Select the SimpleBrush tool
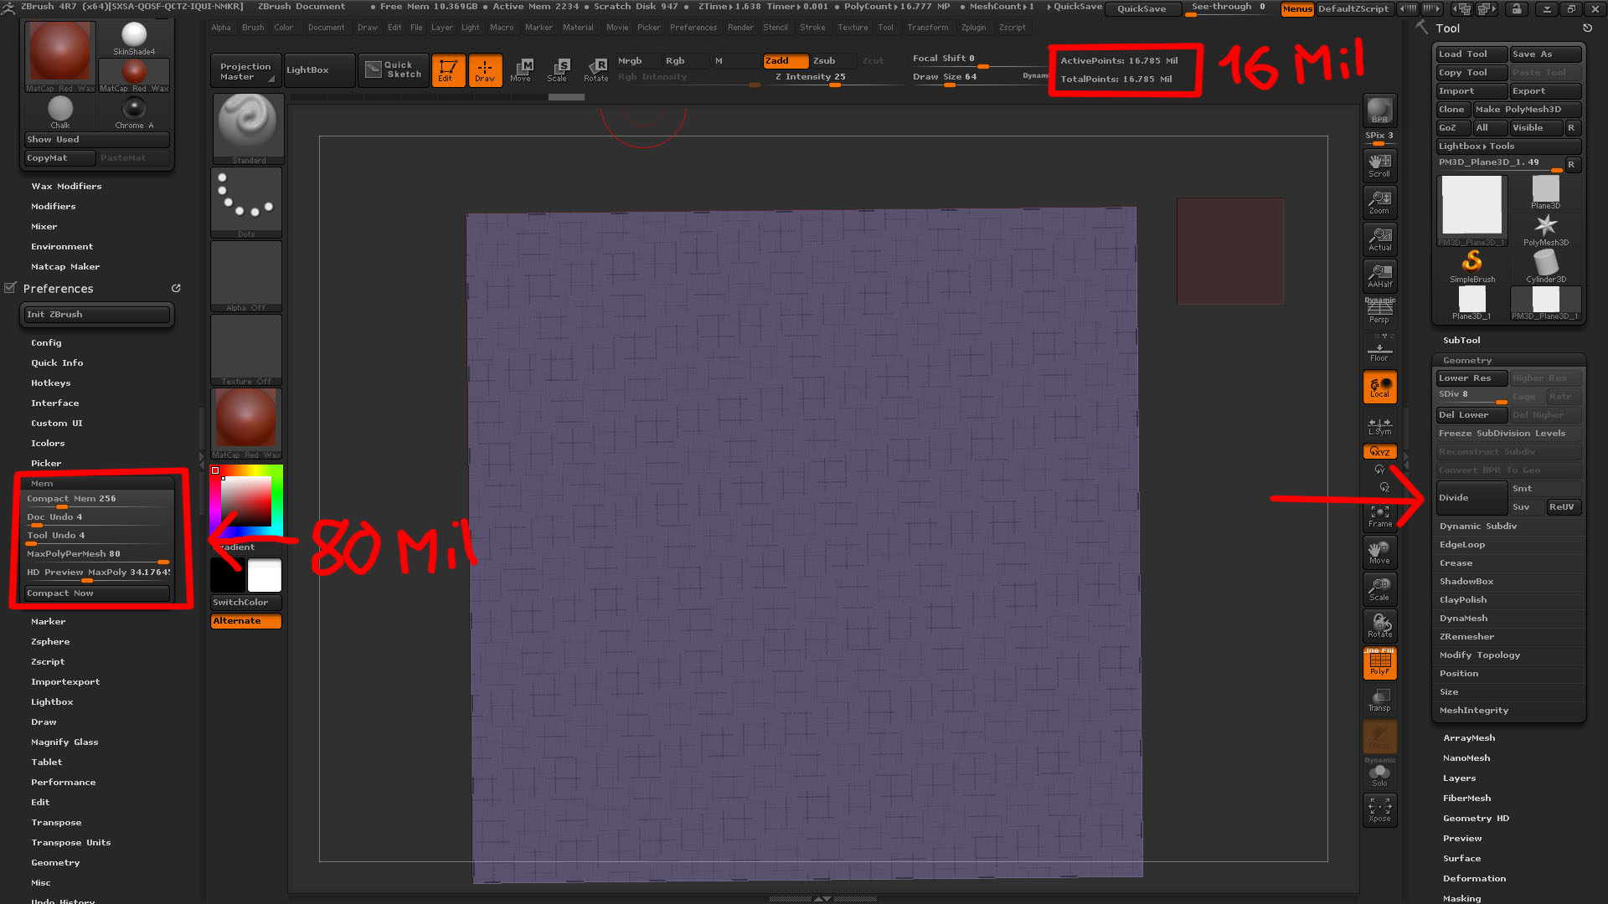The image size is (1608, 904). coord(1471,267)
